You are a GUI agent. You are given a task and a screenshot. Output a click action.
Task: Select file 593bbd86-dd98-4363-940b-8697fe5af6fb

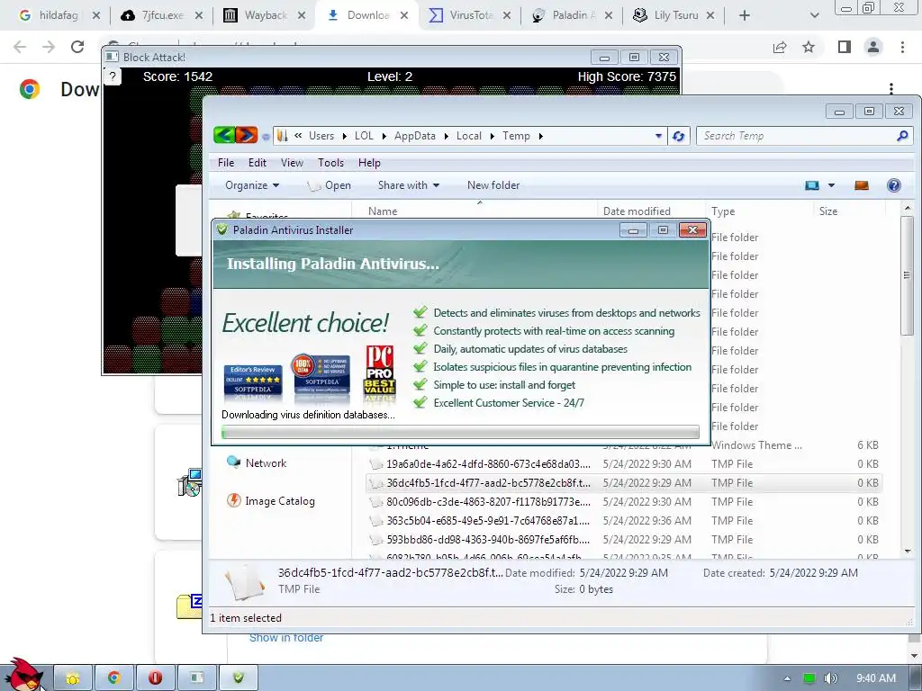pos(623,540)
